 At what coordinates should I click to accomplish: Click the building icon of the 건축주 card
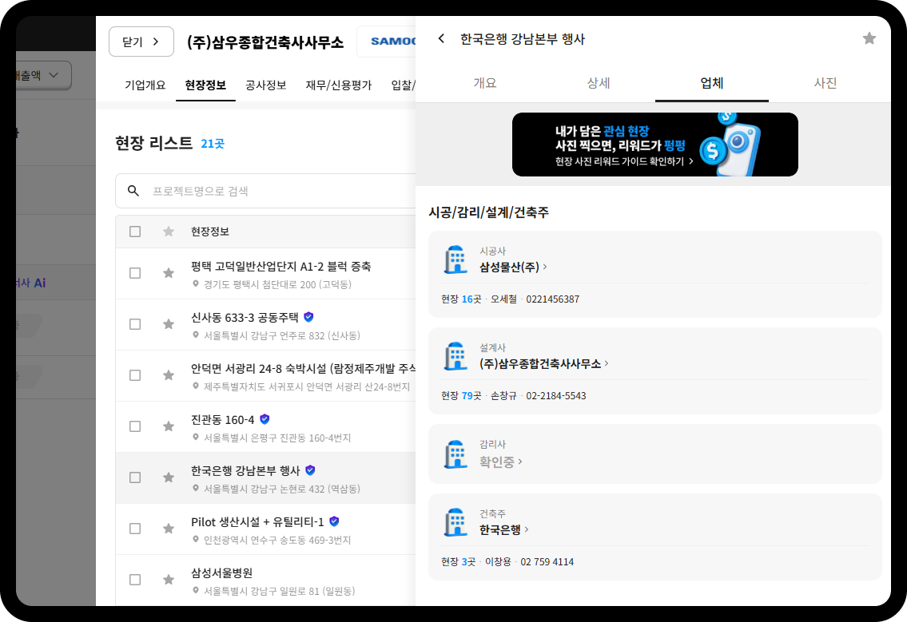(x=455, y=522)
